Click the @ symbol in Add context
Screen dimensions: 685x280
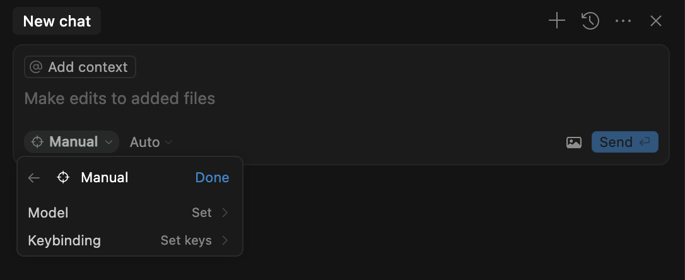coord(37,67)
